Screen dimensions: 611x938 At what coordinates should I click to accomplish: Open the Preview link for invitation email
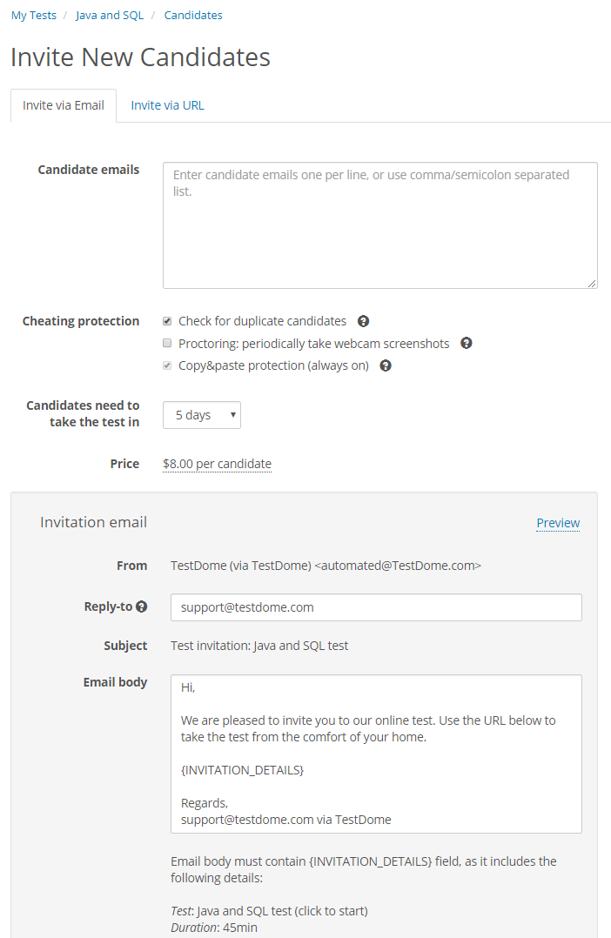click(558, 523)
